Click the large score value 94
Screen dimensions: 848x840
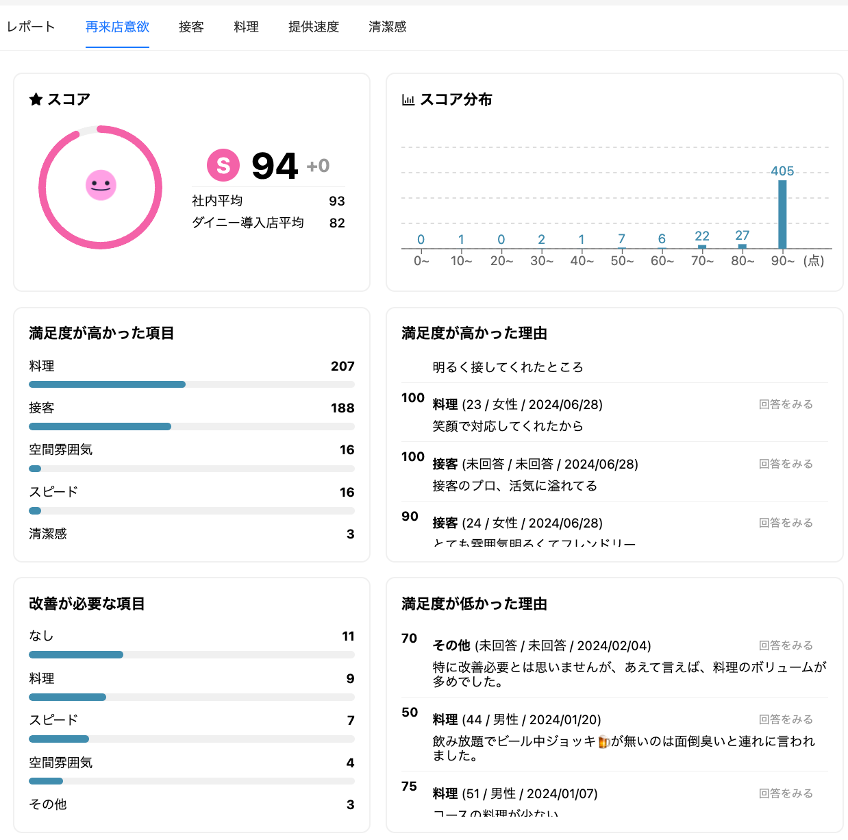[x=275, y=166]
